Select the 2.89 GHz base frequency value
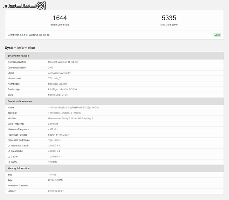 53,124
